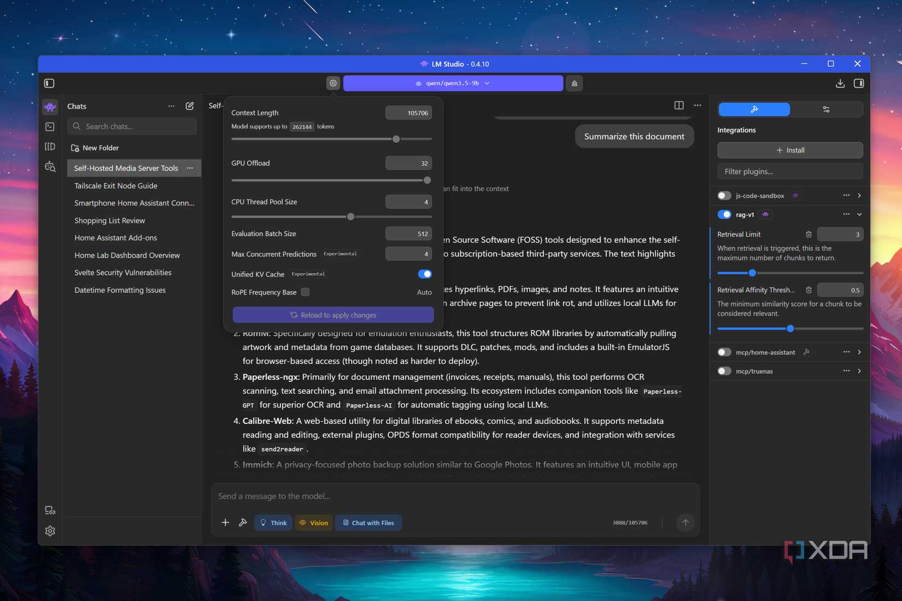Click the split view icon
The width and height of the screenshot is (902, 601).
tap(679, 105)
